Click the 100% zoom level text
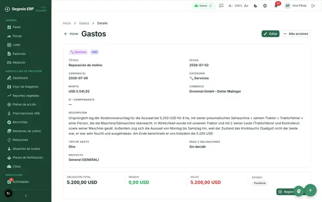322x202 pixels. coord(238,6)
